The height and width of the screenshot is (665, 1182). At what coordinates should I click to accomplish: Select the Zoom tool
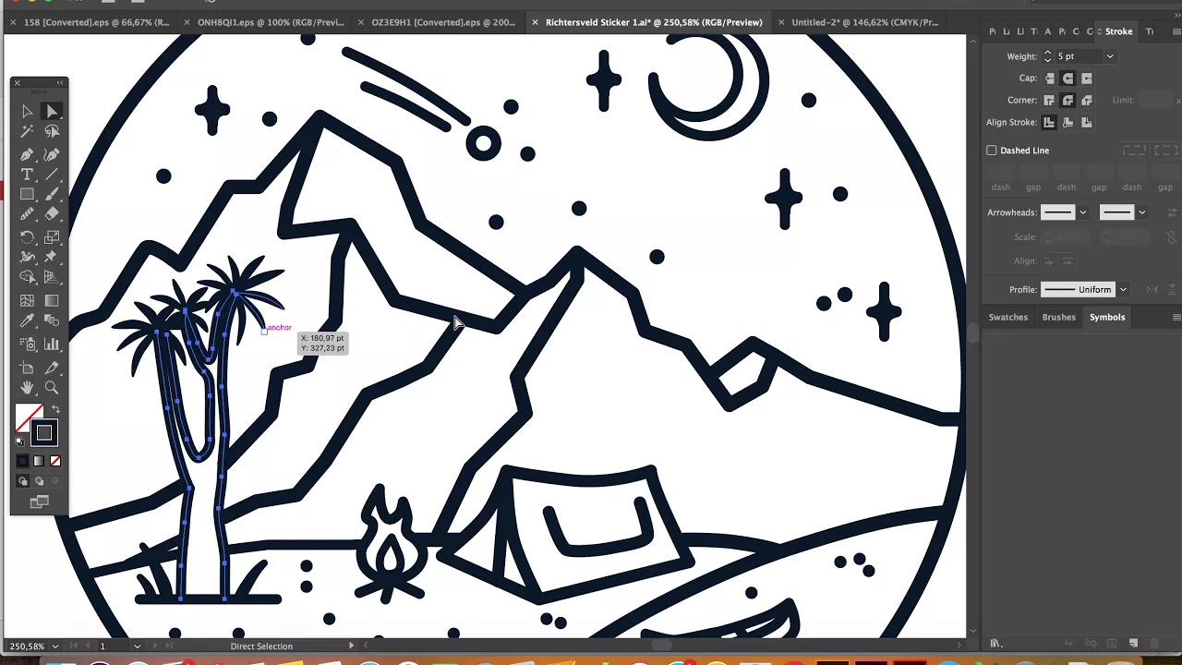52,388
